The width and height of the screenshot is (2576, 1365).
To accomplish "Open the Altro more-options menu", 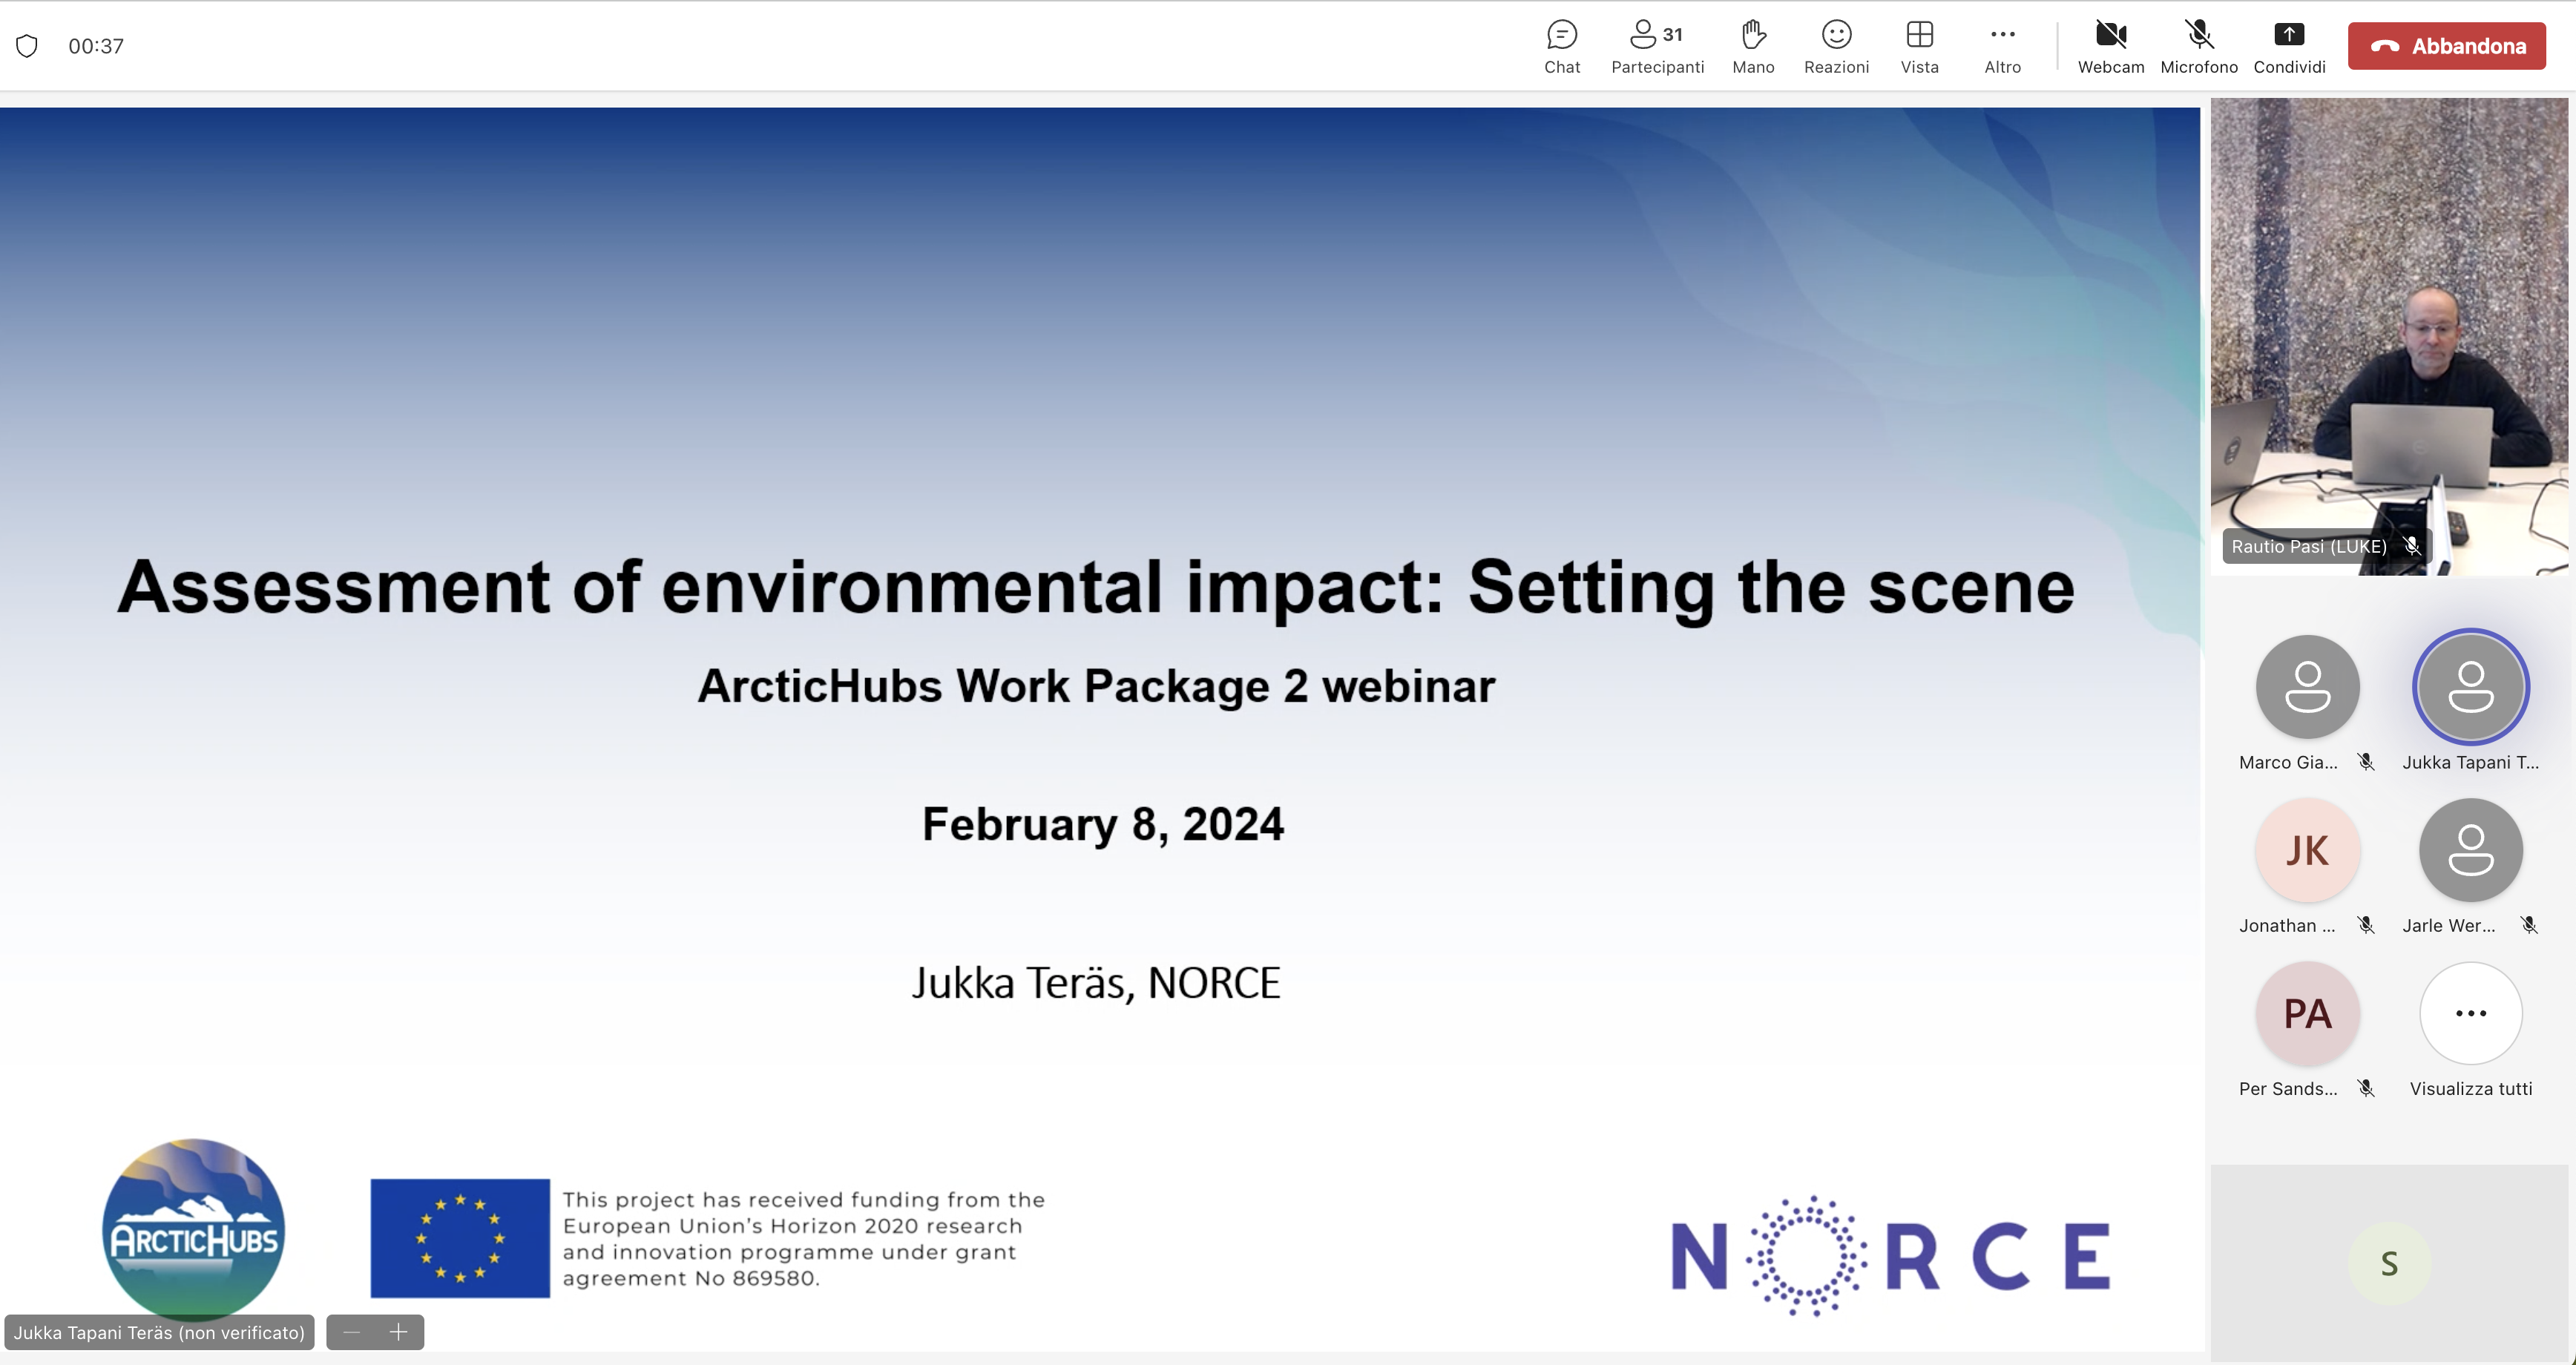I will pos(2002,45).
